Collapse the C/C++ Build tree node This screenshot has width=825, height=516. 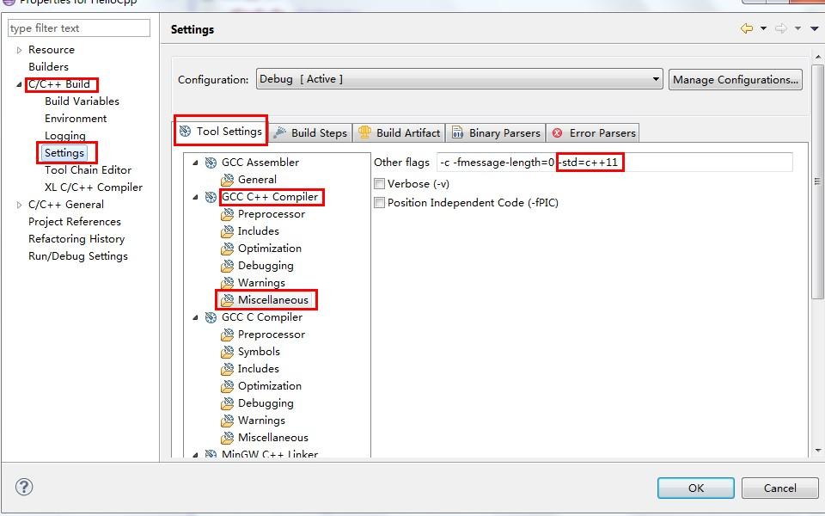click(x=20, y=84)
